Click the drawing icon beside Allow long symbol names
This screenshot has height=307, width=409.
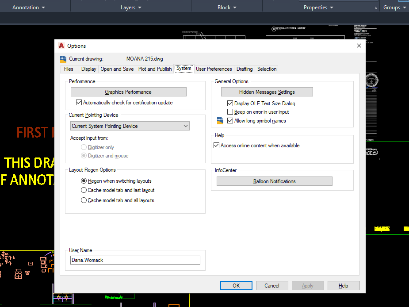pyautogui.click(x=220, y=121)
